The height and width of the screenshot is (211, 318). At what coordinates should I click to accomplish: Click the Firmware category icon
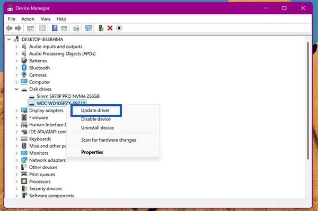click(24, 117)
